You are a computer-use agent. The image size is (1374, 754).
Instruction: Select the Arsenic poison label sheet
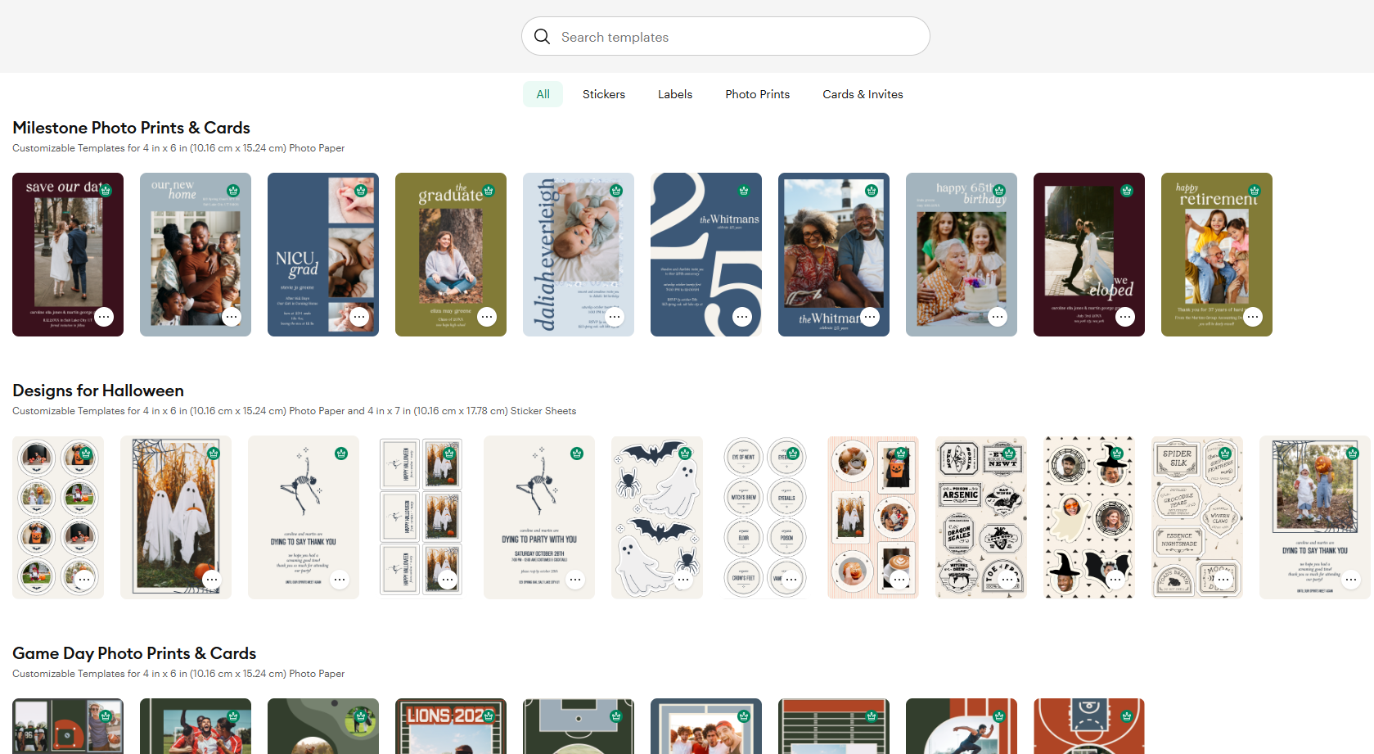click(x=981, y=517)
